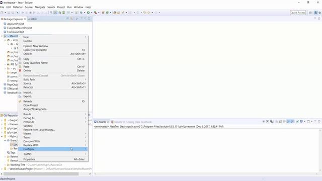Open the Debug button dropdown arrow
The width and height of the screenshot is (322, 181).
coord(85,13)
